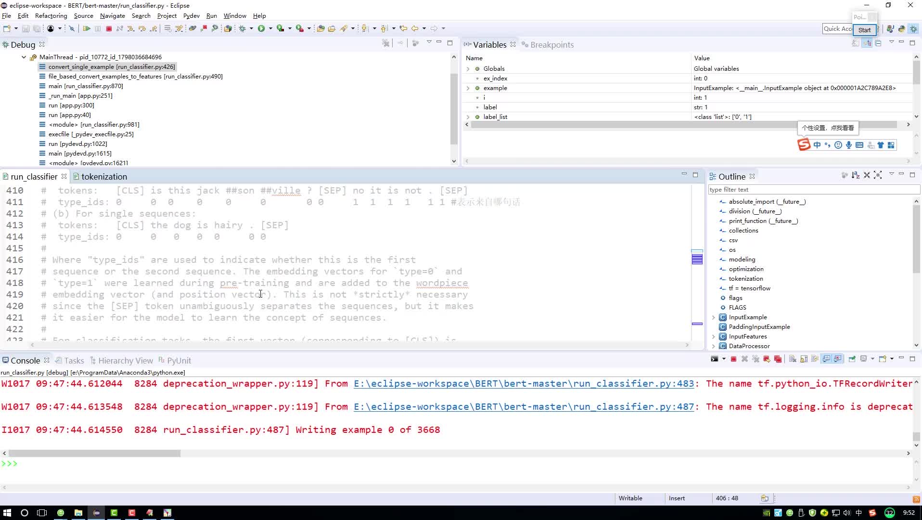922x520 pixels.
Task: Click the Variables view horizontal scrollbar
Action: click(683, 125)
